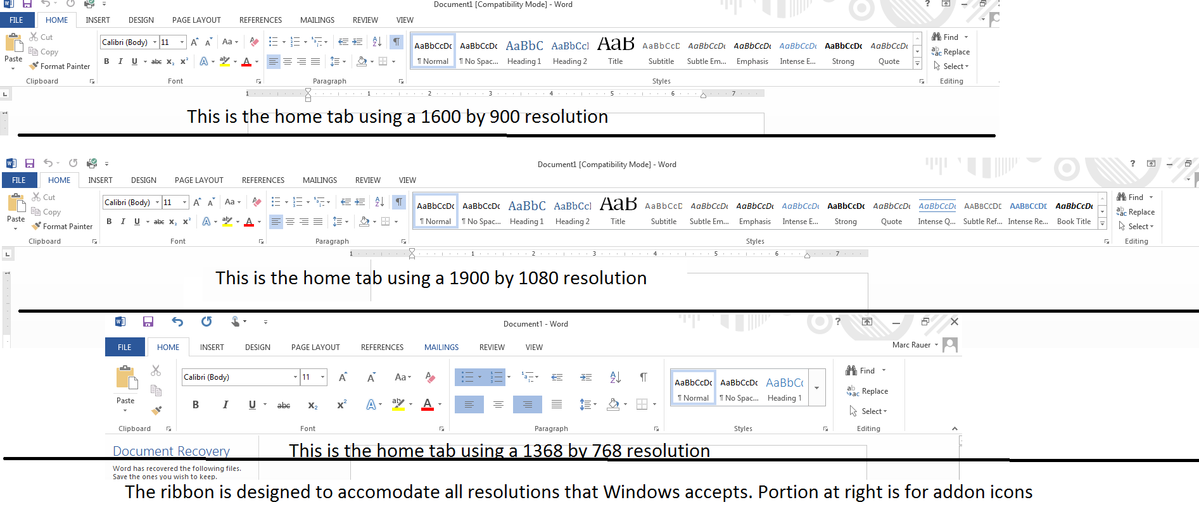Image resolution: width=1199 pixels, height=507 pixels.
Task: Click the Document Recovery heading in the bottom window
Action: [171, 451]
